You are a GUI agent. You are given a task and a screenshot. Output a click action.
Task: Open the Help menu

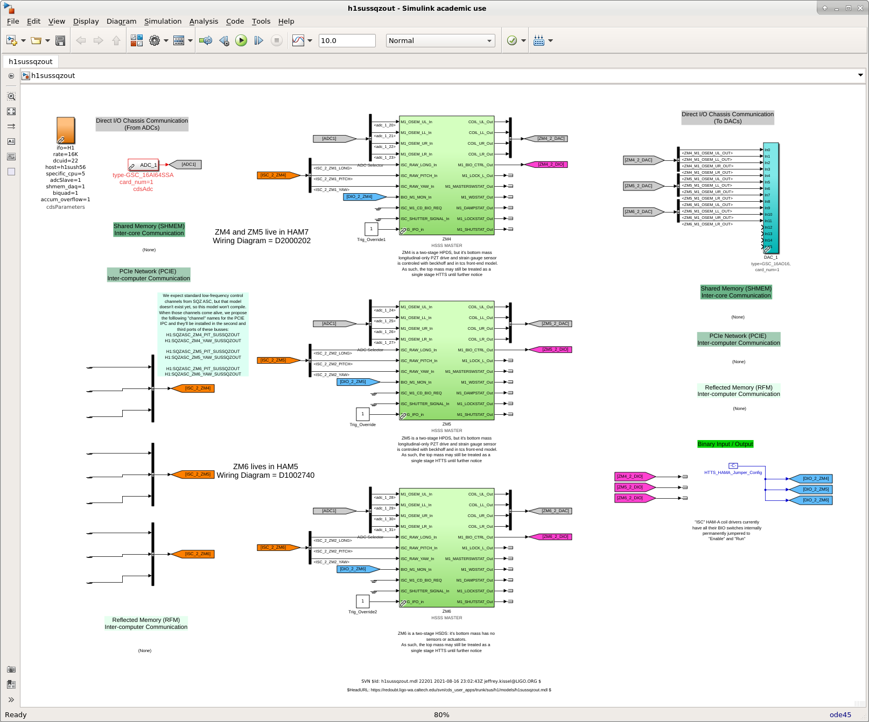coord(286,21)
